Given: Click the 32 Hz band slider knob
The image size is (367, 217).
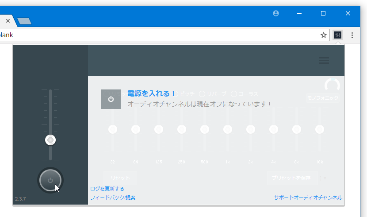Looking at the screenshot, I should click(113, 129).
